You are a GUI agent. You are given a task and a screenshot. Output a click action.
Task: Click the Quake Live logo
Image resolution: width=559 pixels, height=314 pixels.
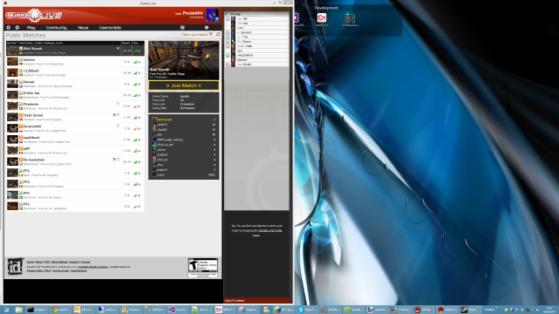coord(33,16)
